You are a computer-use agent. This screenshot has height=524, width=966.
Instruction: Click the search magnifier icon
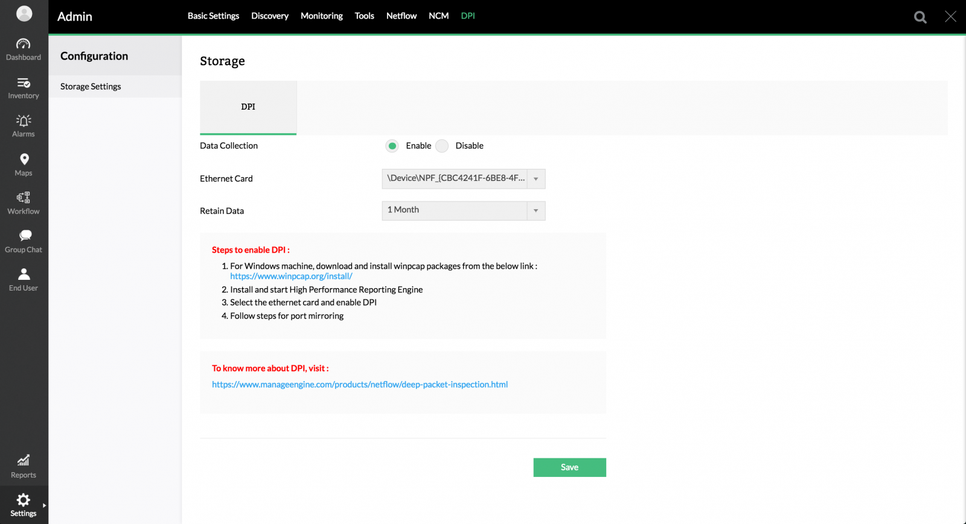tap(920, 17)
